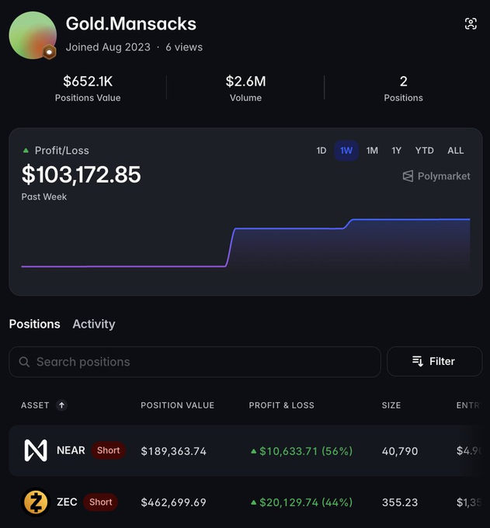
Task: Click the 2 Positions stat
Action: click(404, 88)
